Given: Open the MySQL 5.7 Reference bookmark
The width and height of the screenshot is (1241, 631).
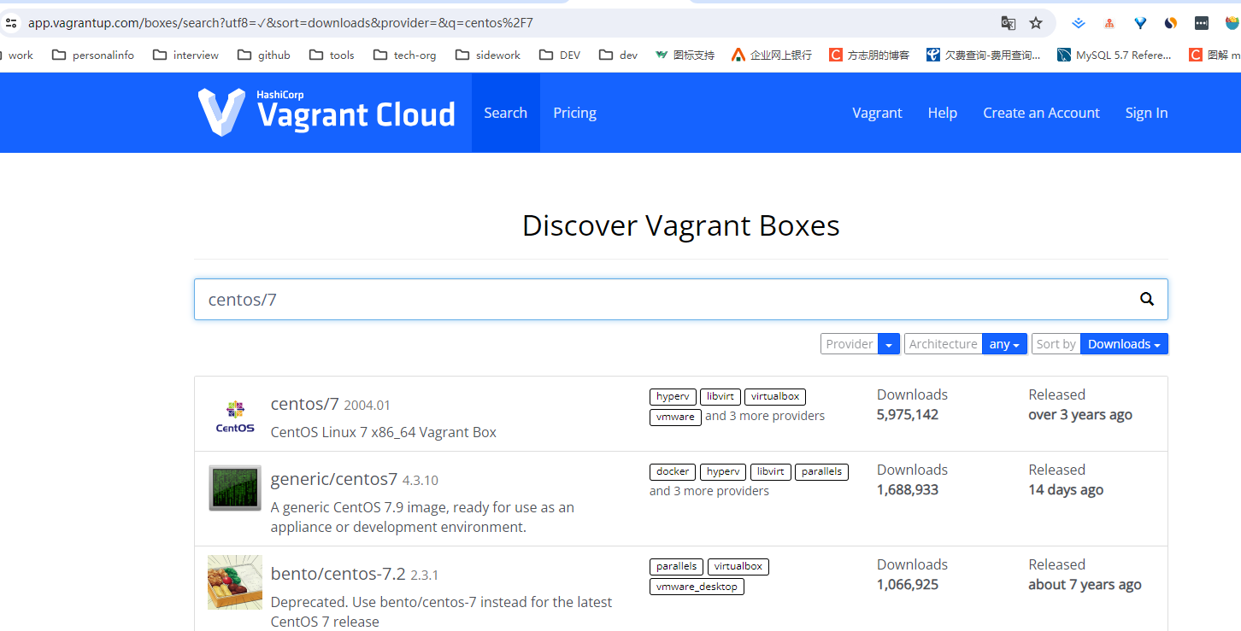Looking at the screenshot, I should point(1115,55).
